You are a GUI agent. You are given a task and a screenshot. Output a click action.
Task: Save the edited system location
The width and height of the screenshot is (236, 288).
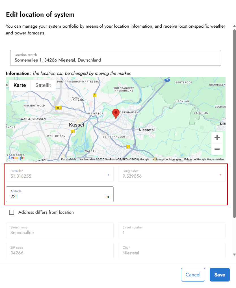[x=220, y=274]
